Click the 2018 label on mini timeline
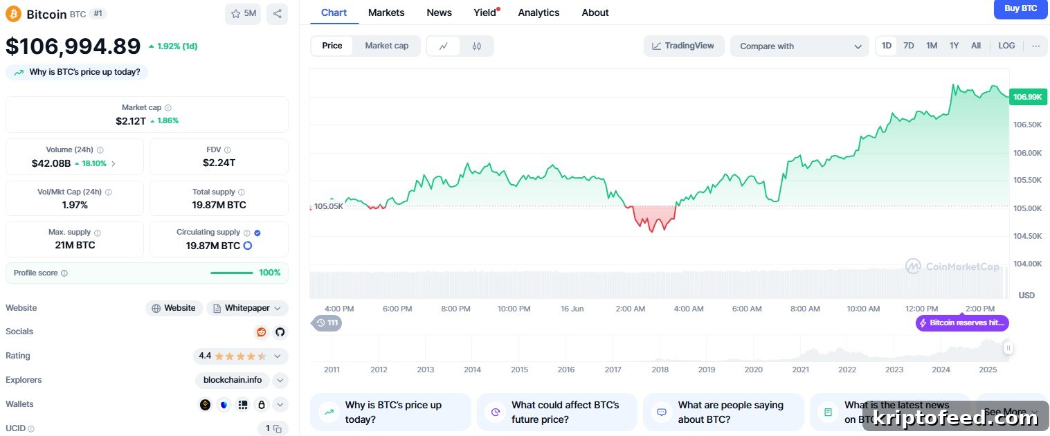1050x436 pixels. 660,370
